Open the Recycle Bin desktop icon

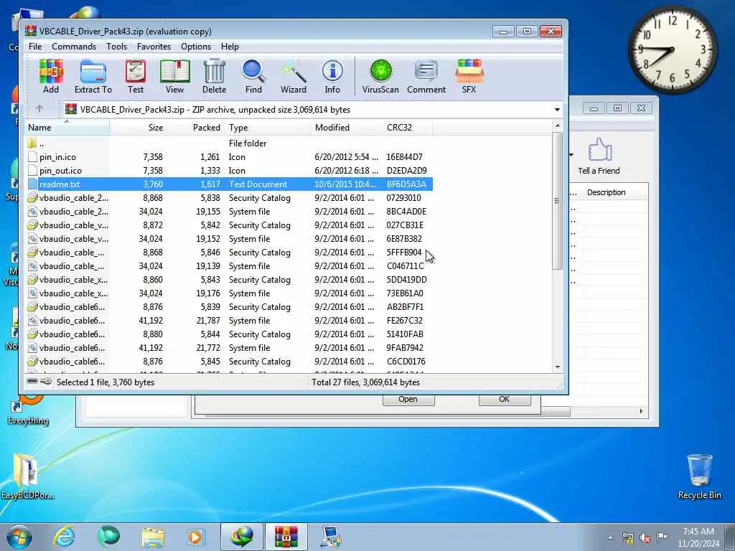699,476
